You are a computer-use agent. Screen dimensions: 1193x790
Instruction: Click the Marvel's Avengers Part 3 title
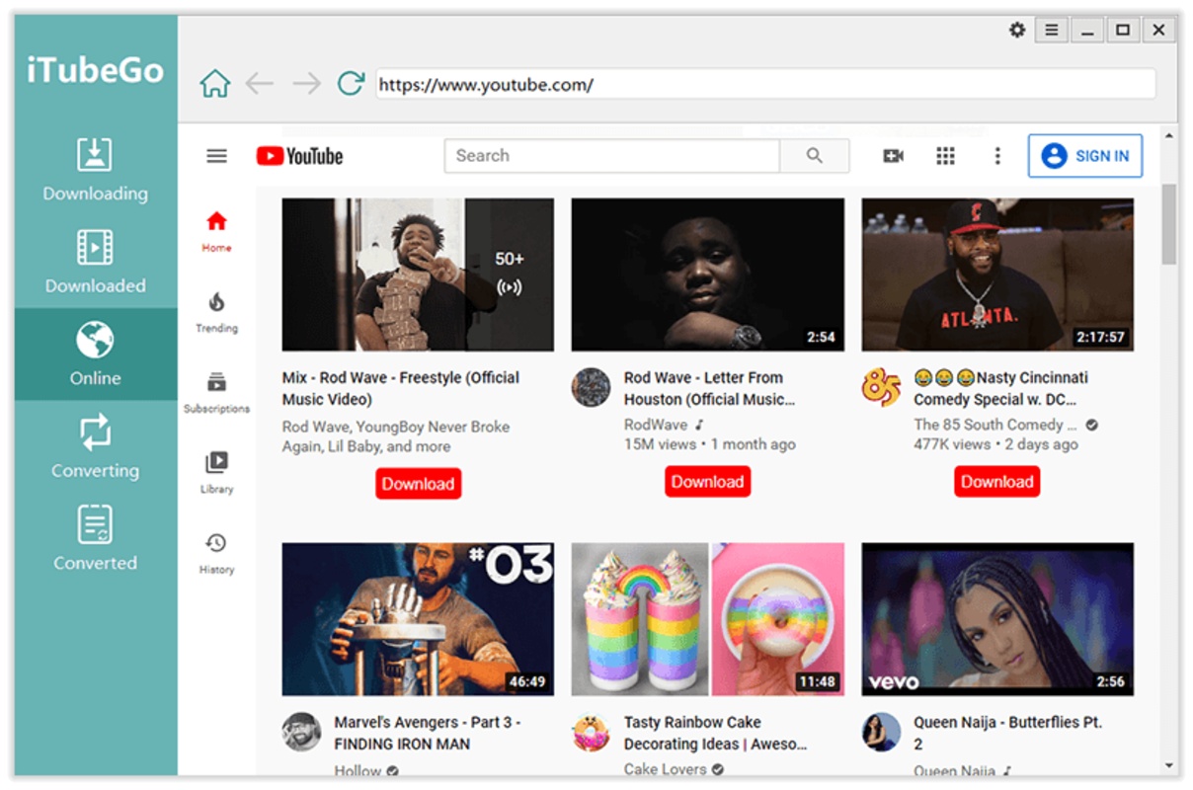(428, 733)
